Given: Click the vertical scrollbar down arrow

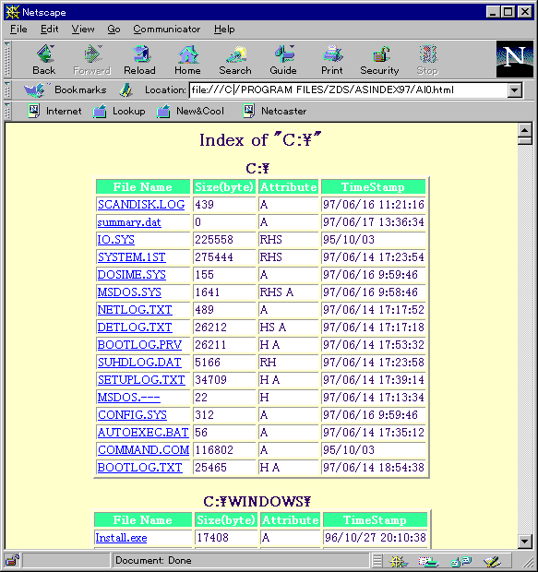Looking at the screenshot, I should click(x=524, y=542).
